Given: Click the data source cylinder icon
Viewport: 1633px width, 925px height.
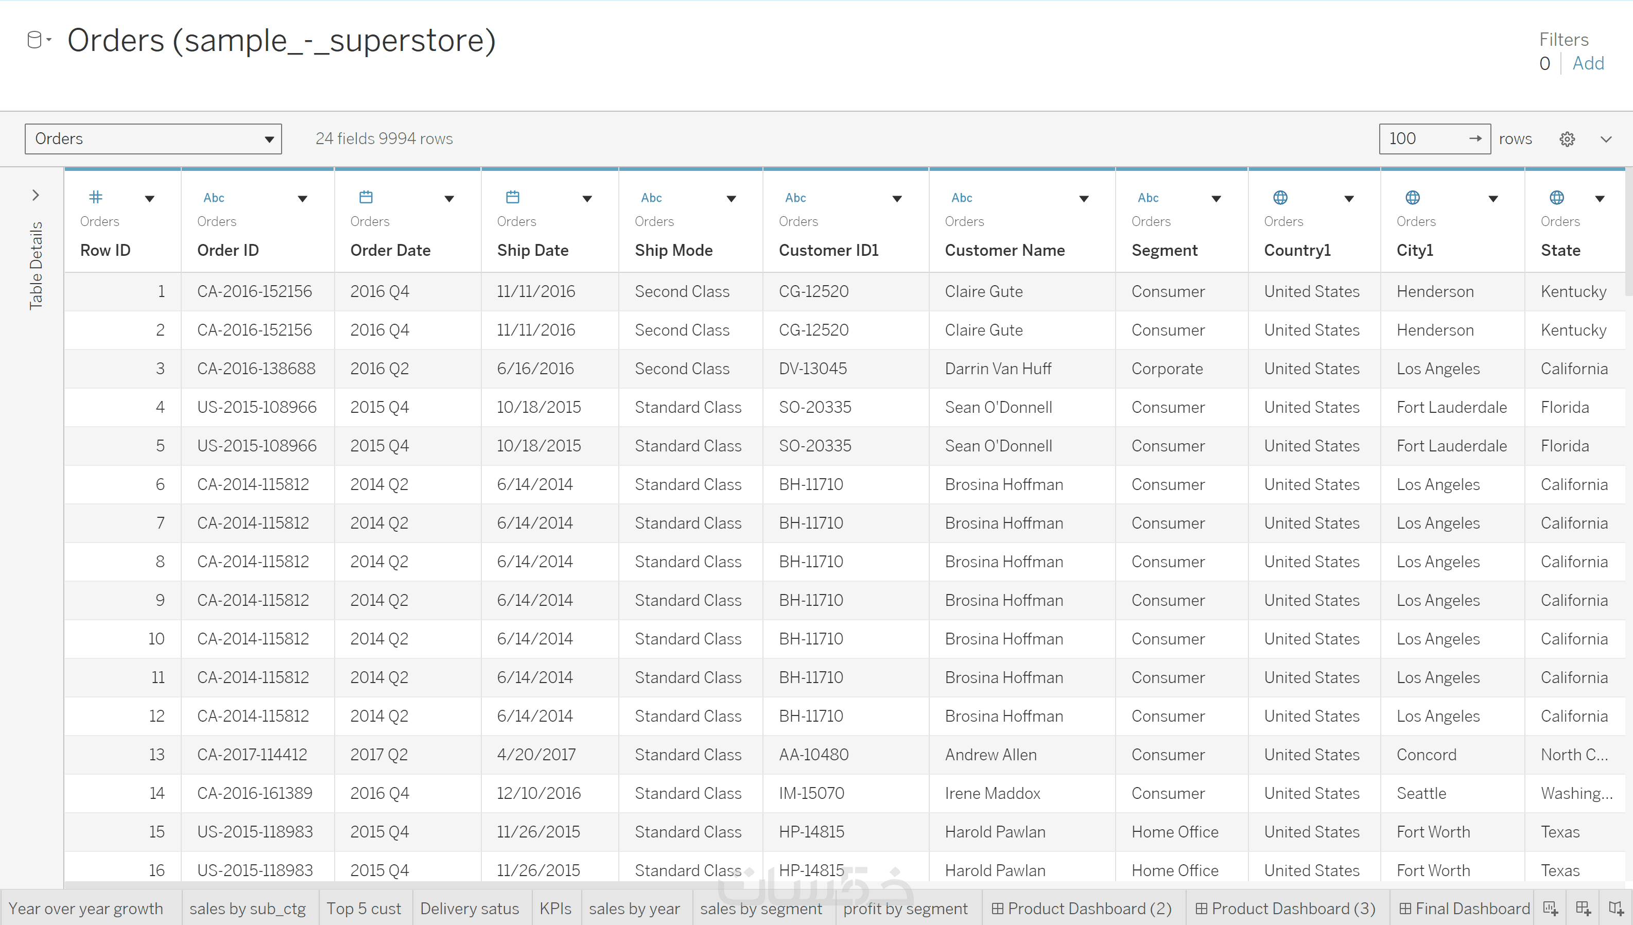Looking at the screenshot, I should [35, 40].
